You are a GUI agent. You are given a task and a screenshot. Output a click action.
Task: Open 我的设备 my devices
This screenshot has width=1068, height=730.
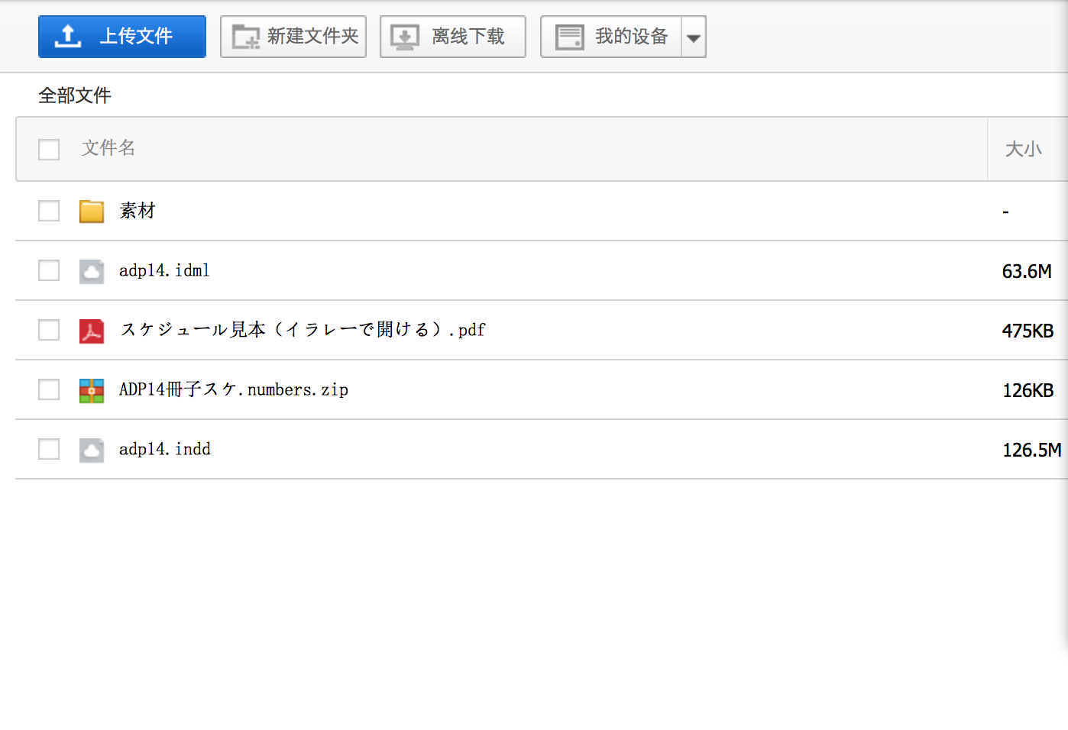[x=611, y=37]
